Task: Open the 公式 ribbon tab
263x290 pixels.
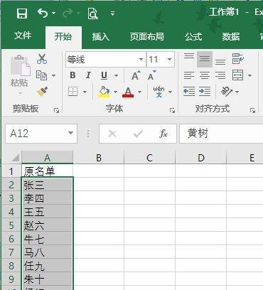Action: pos(193,37)
